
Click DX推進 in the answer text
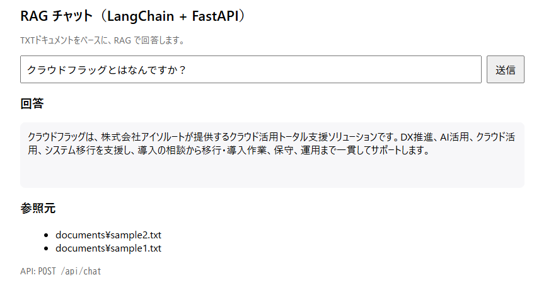(x=416, y=137)
